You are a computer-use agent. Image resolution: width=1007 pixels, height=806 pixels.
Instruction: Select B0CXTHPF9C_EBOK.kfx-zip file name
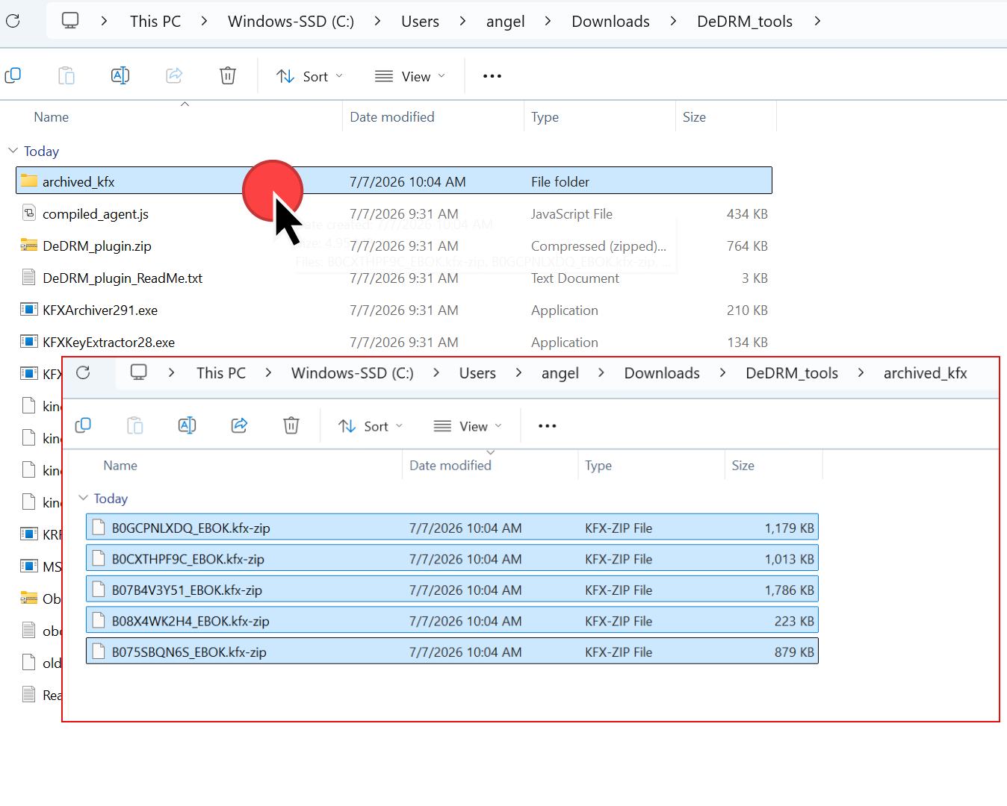tap(188, 558)
